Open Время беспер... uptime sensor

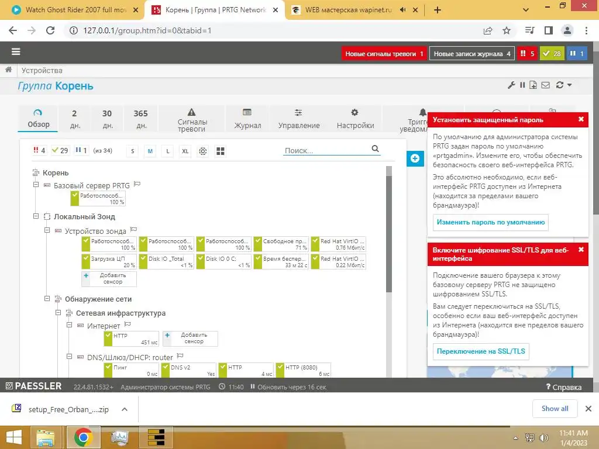[x=281, y=262]
